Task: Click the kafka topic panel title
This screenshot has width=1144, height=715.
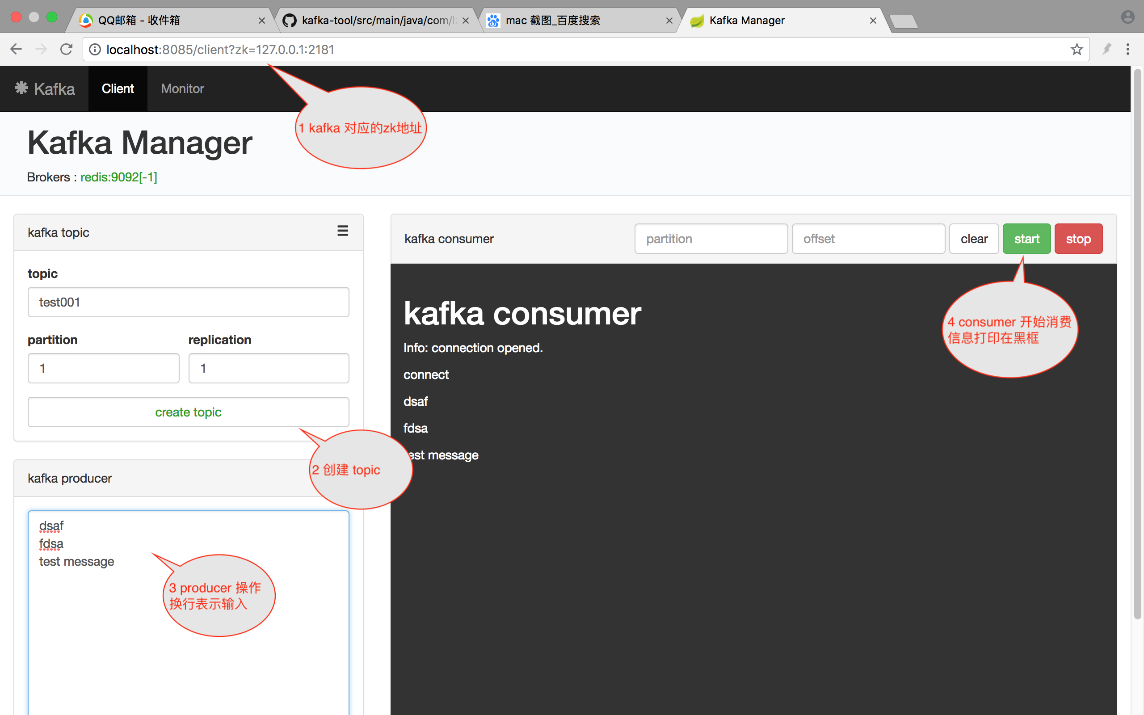Action: (59, 232)
